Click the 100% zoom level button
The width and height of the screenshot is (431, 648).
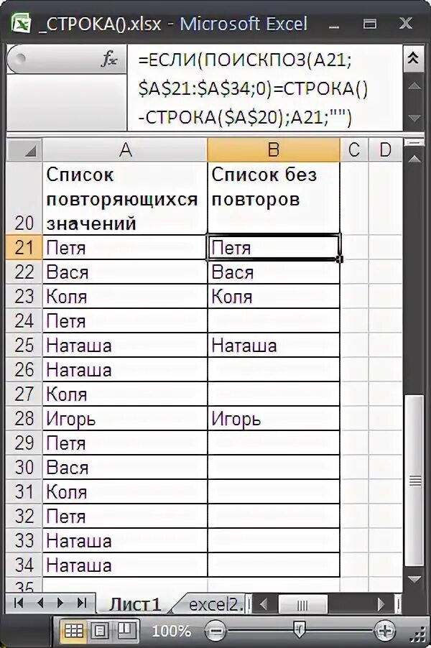[x=171, y=631]
